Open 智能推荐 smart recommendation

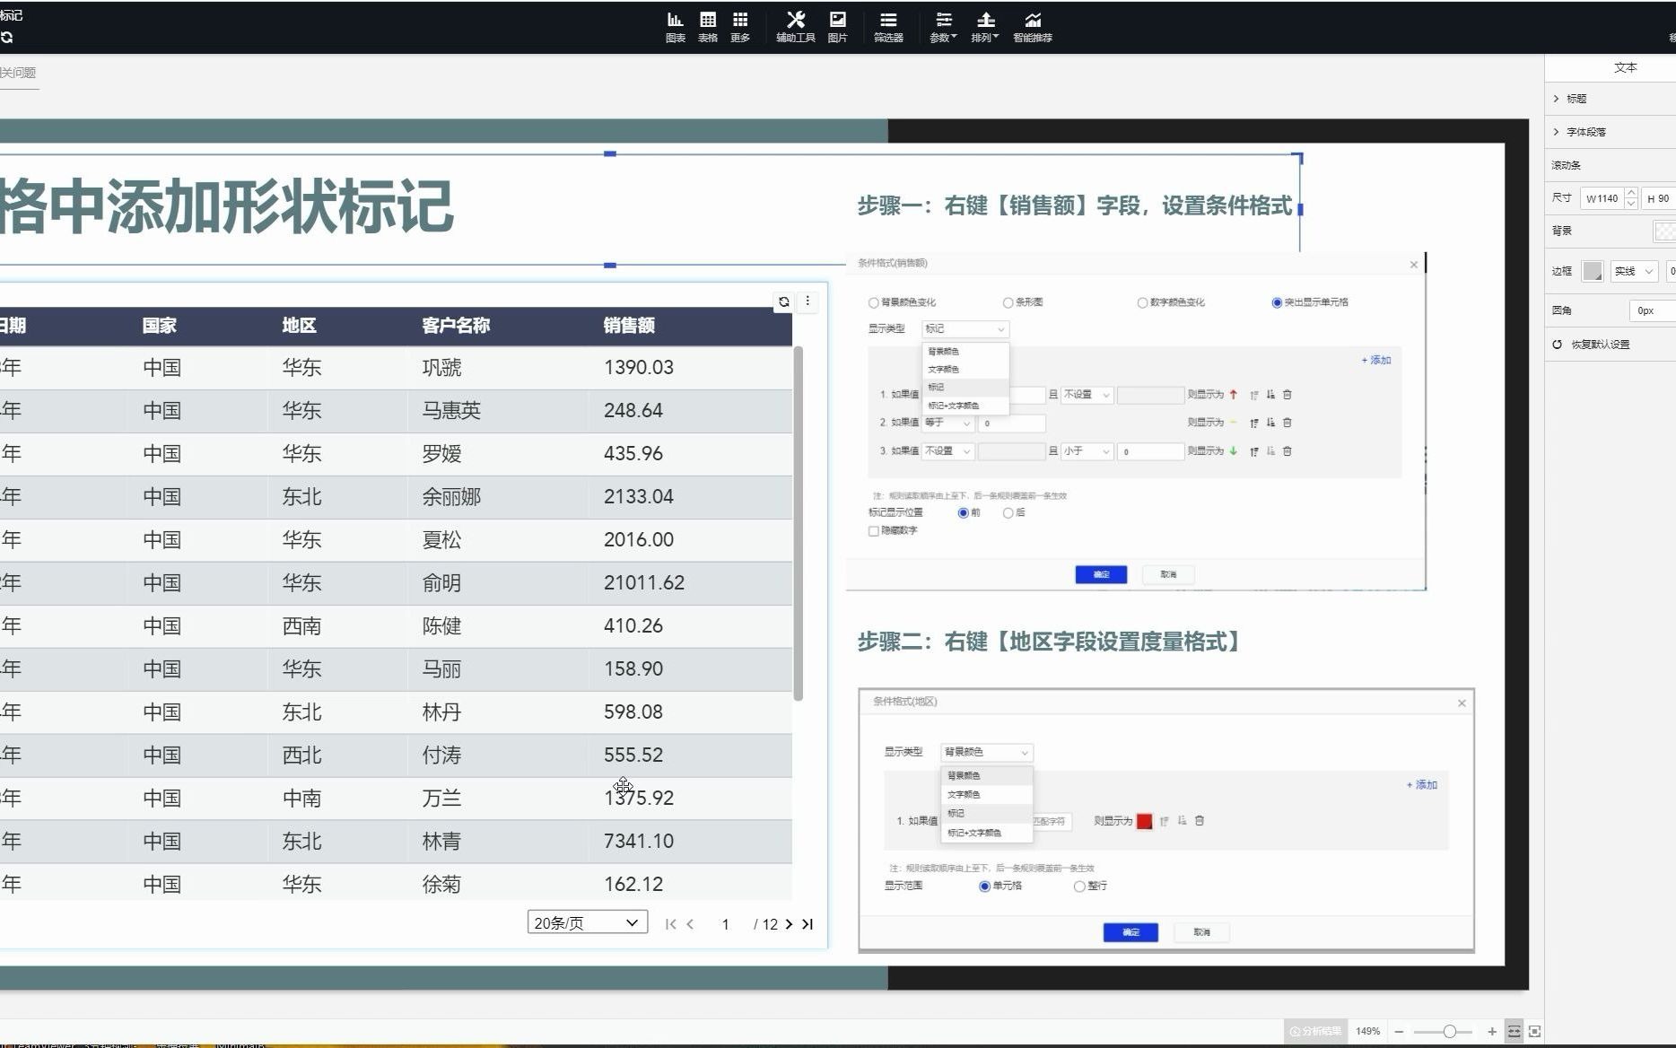[x=1033, y=27]
